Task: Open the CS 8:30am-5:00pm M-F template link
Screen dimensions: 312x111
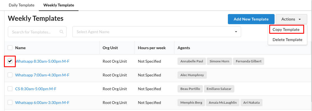Action: click(36, 89)
